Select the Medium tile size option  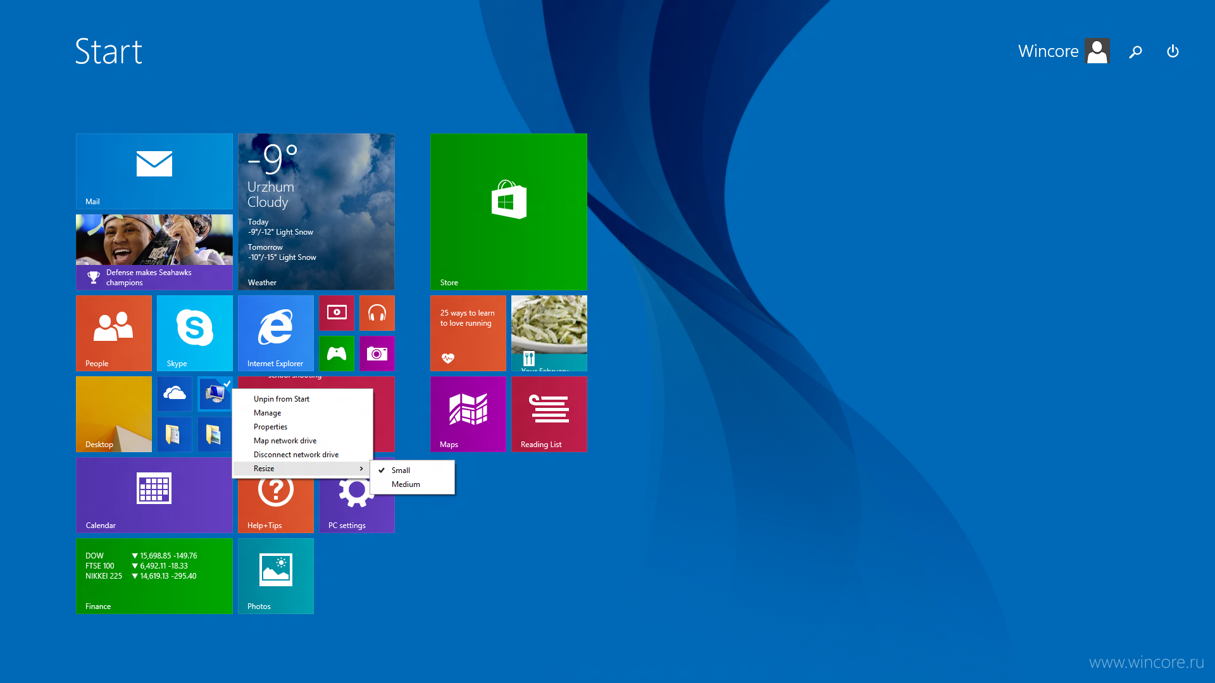tap(413, 484)
